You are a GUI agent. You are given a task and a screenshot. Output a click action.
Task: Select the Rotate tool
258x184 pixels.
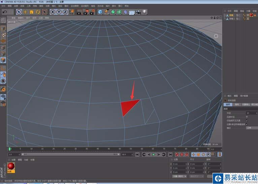[38, 12]
